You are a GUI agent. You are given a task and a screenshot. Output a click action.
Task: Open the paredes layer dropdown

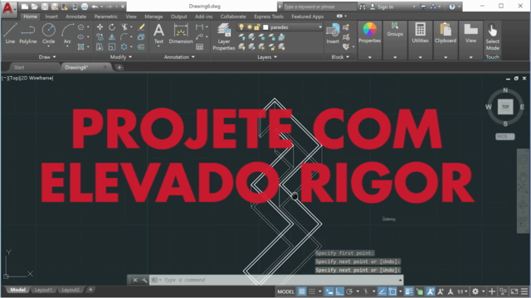pos(320,27)
